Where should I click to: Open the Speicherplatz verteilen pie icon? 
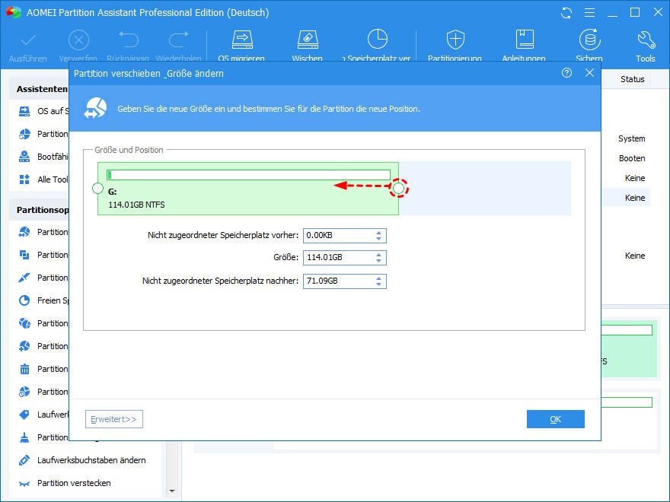pos(378,40)
